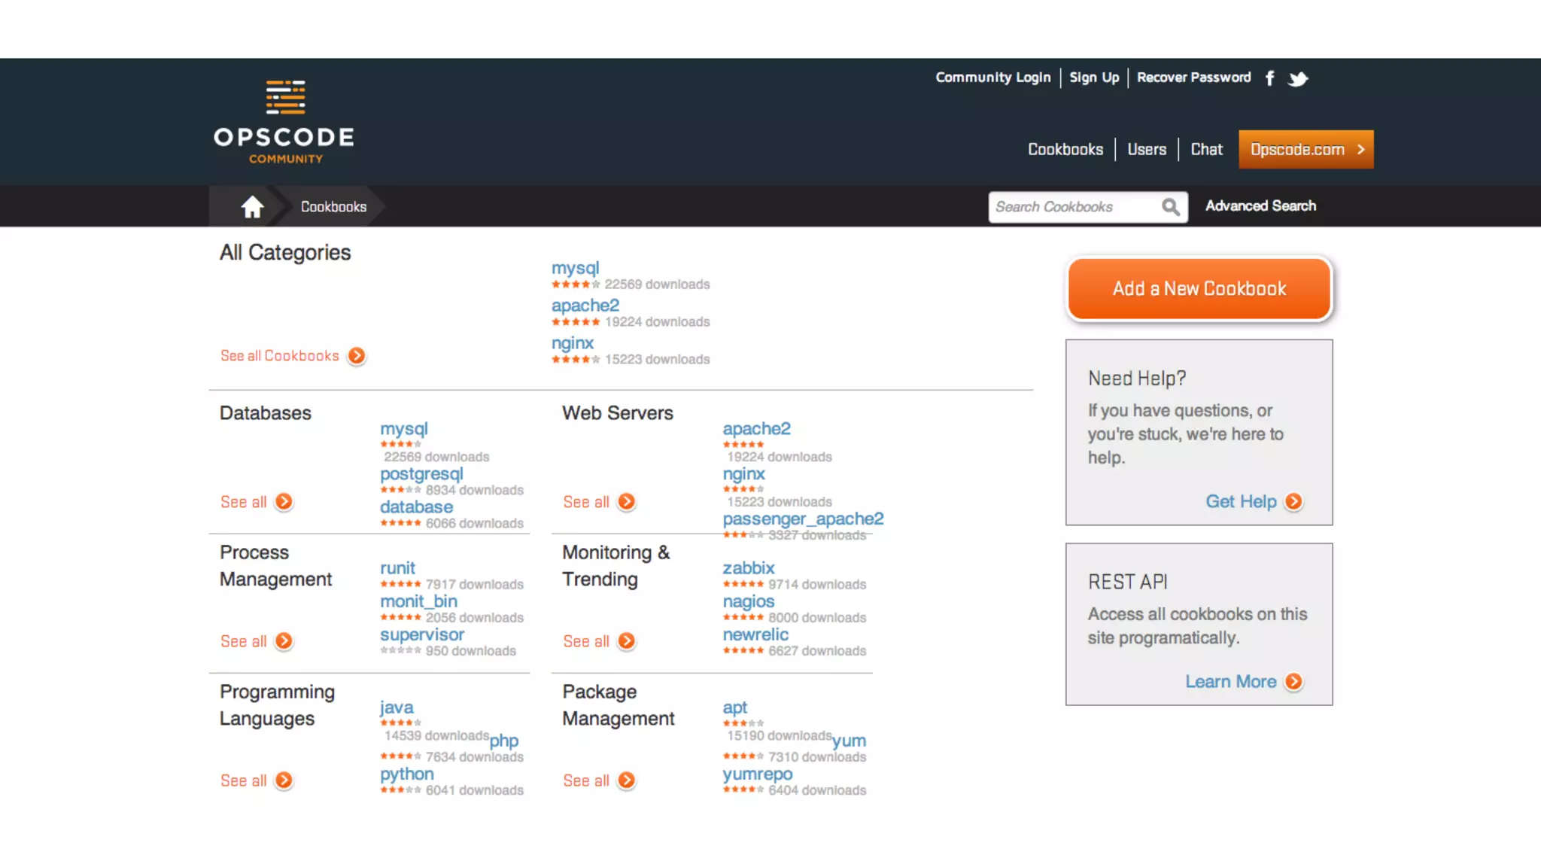The height and width of the screenshot is (867, 1541).
Task: Open Advanced Search link
Action: click(x=1260, y=206)
